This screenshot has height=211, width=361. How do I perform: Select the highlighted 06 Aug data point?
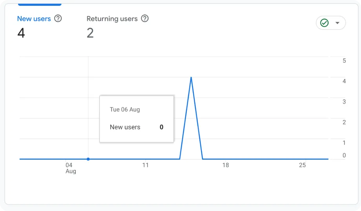click(88, 159)
